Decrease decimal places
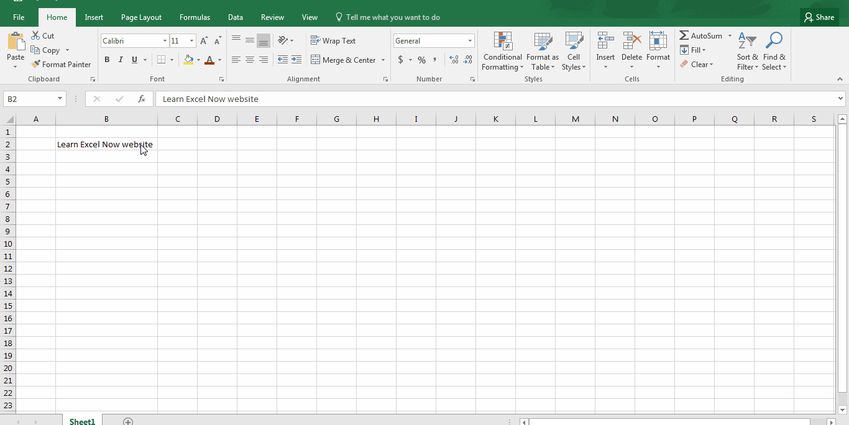The height and width of the screenshot is (425, 849). point(468,60)
